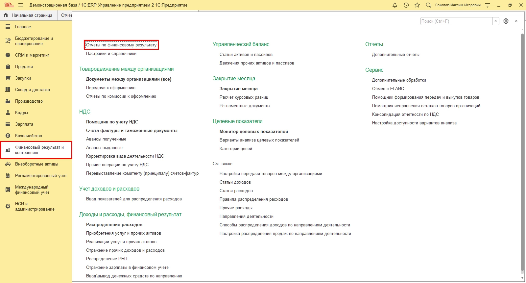Open the Главное section icon

pyautogui.click(x=8, y=27)
